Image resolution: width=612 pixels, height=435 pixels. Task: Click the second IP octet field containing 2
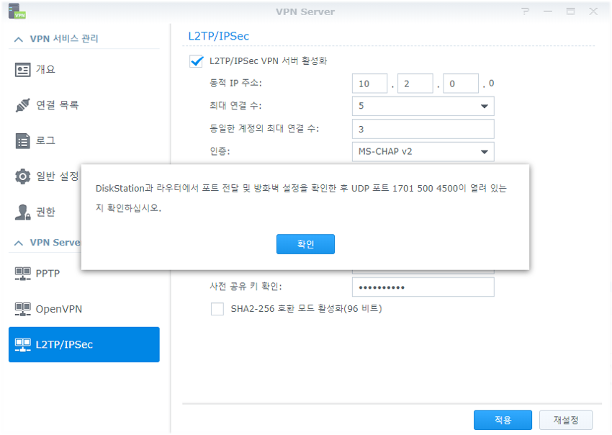(x=415, y=84)
